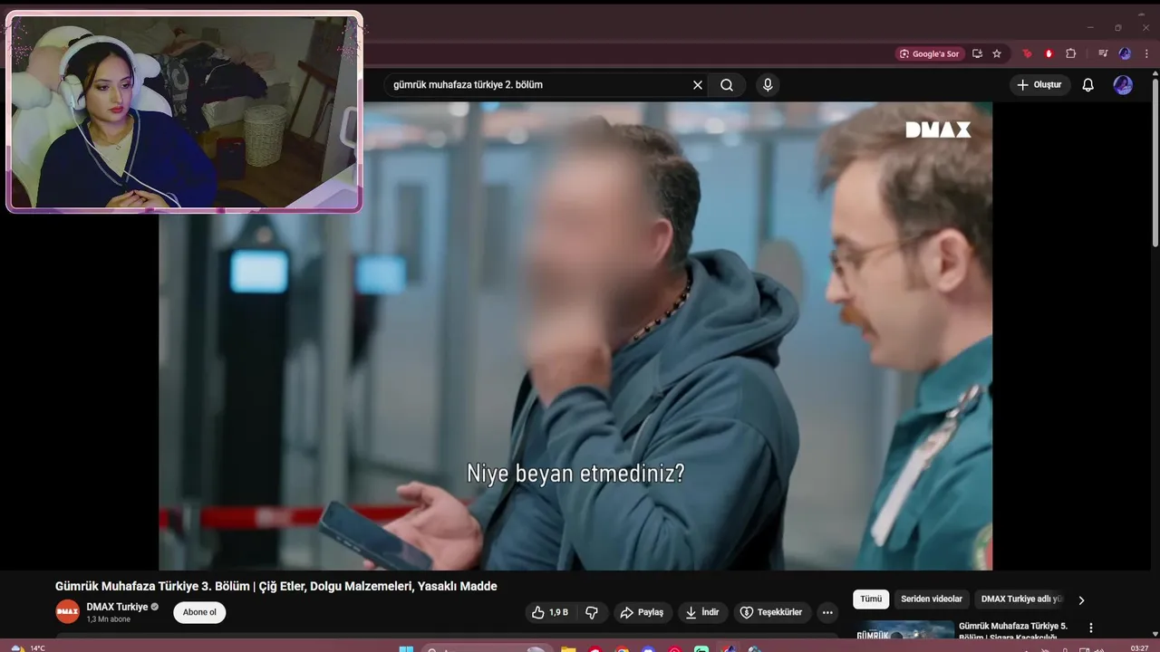The height and width of the screenshot is (652, 1160).
Task: Open the Chrome extensions puzzle icon
Action: (1070, 53)
